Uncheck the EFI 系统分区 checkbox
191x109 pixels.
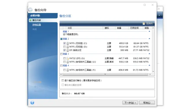pyautogui.click(x=65, y=50)
